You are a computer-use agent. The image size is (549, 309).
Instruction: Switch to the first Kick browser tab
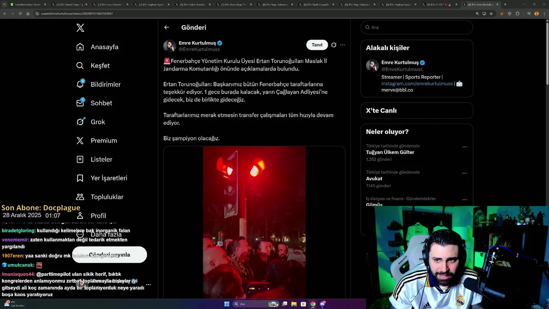[x=27, y=4]
